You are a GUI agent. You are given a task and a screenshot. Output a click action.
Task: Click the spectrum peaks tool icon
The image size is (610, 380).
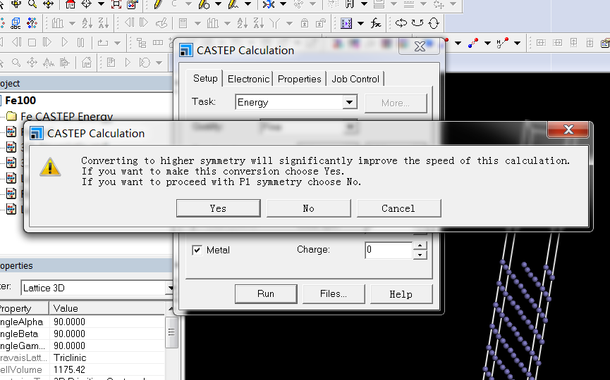(48, 62)
